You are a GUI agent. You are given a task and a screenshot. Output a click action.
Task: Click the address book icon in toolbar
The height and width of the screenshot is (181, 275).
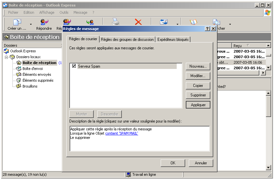coord(193,22)
